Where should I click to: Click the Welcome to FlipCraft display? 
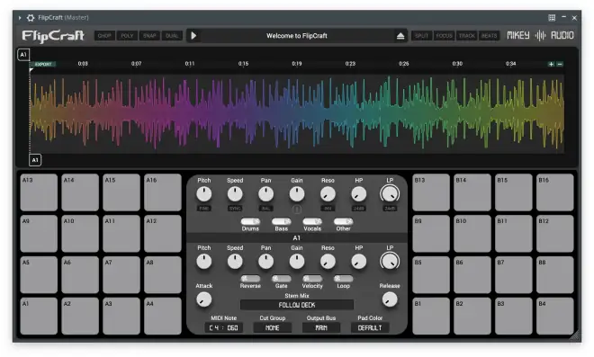pos(297,36)
